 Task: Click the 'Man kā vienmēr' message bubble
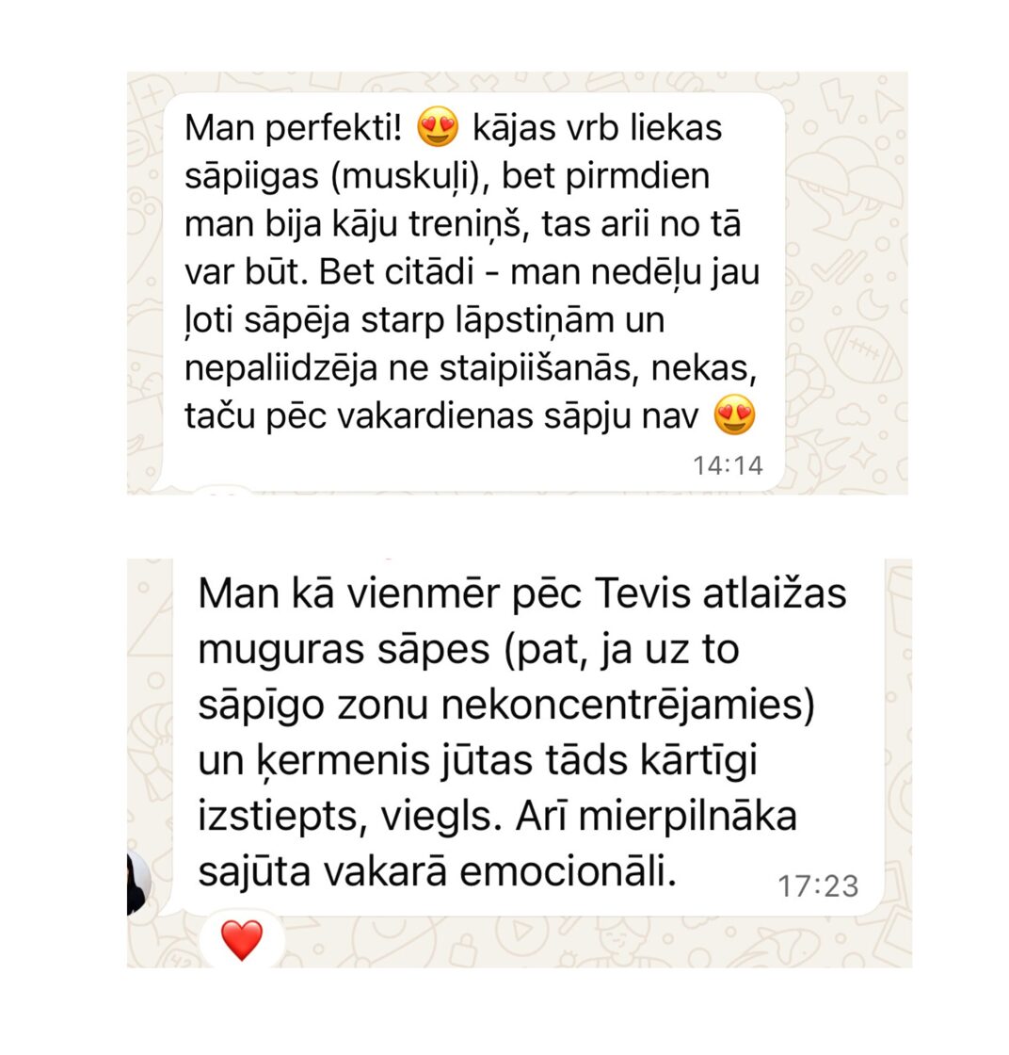click(x=528, y=736)
